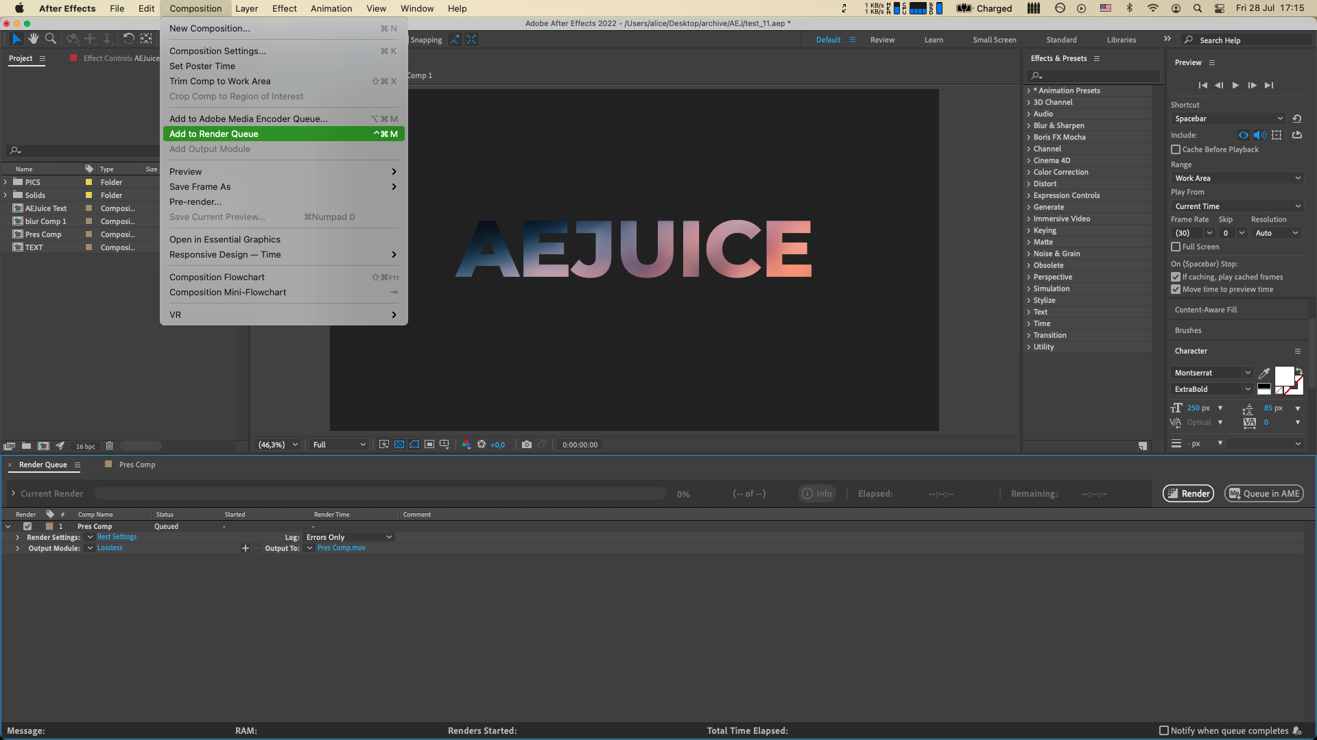The height and width of the screenshot is (740, 1317).
Task: Click the take snapshot camera icon
Action: [526, 445]
